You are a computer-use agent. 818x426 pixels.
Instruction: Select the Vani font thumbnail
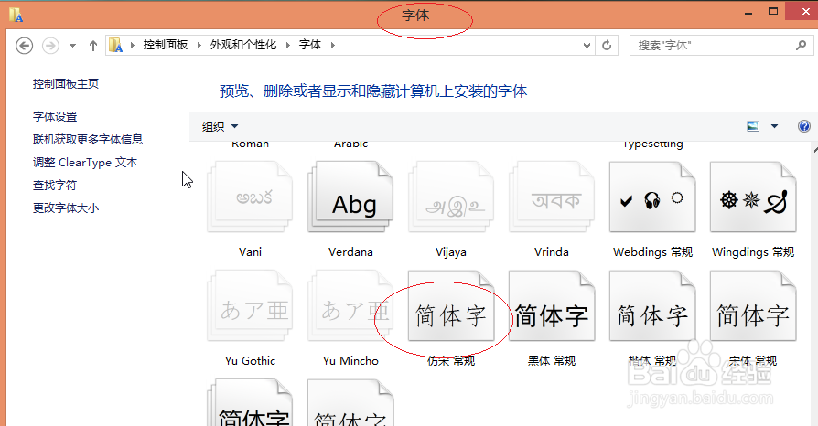(x=250, y=197)
